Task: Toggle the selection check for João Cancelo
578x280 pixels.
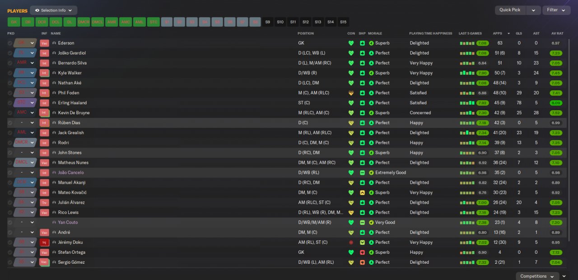Action: point(10,173)
